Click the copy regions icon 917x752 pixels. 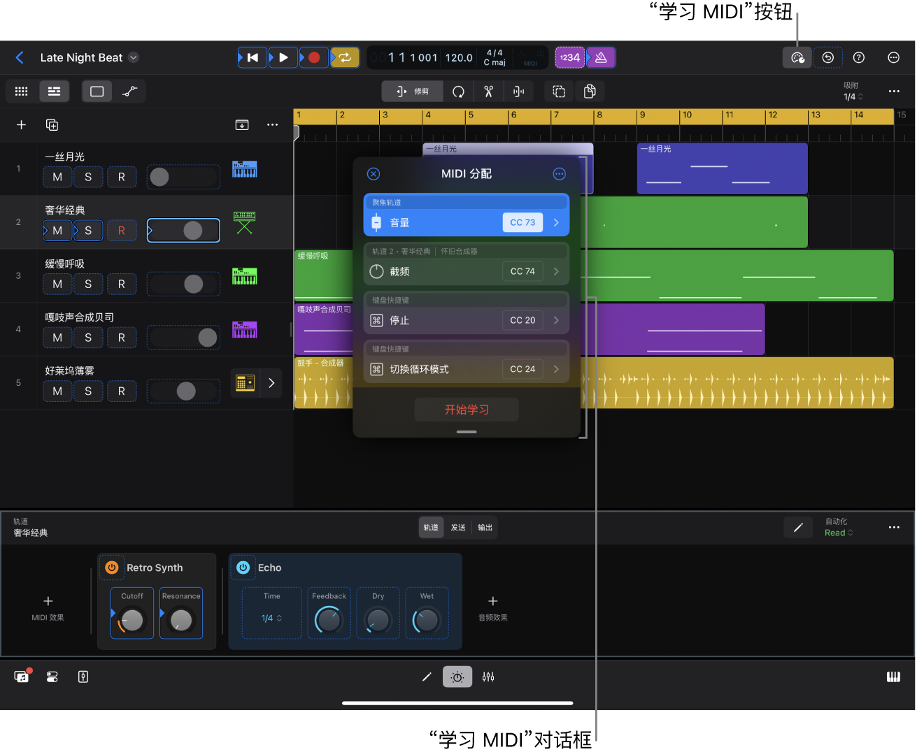coord(590,92)
